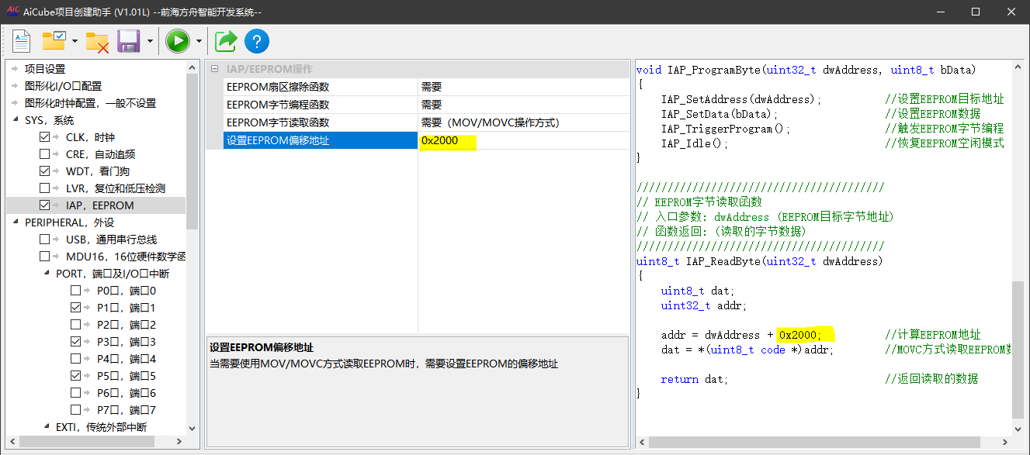
Task: Select the EEPROM扇区擦除函数 property row
Action: pos(278,87)
